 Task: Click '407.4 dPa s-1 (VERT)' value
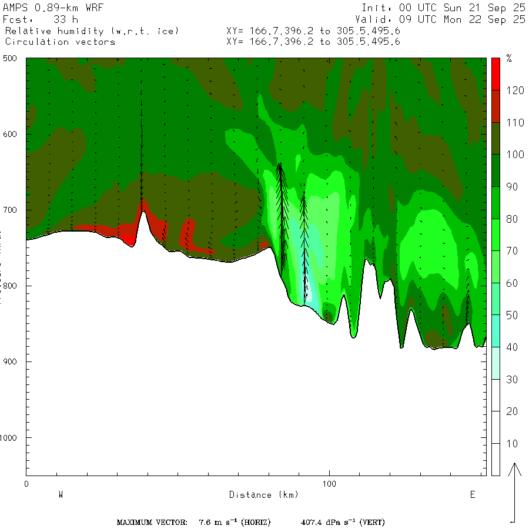pyautogui.click(x=343, y=523)
